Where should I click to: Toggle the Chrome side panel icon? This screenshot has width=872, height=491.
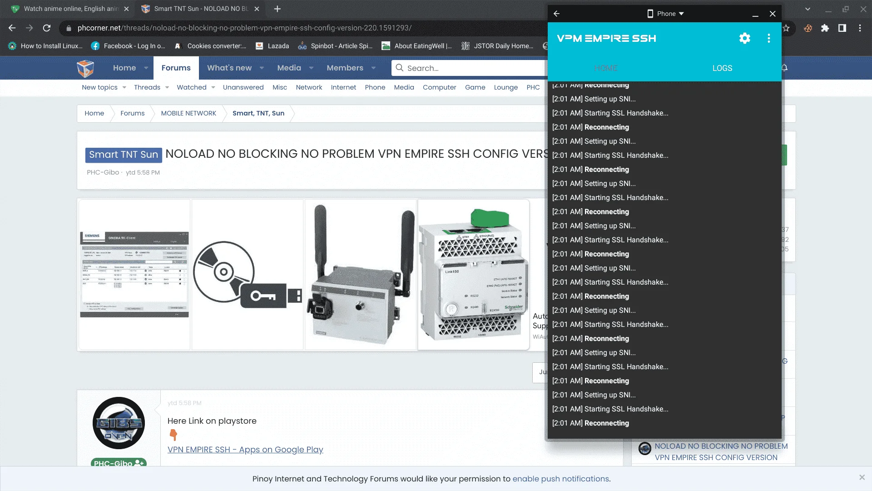[842, 28]
